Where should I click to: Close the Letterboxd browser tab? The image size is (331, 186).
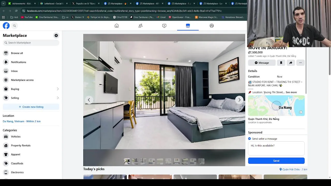(67, 4)
